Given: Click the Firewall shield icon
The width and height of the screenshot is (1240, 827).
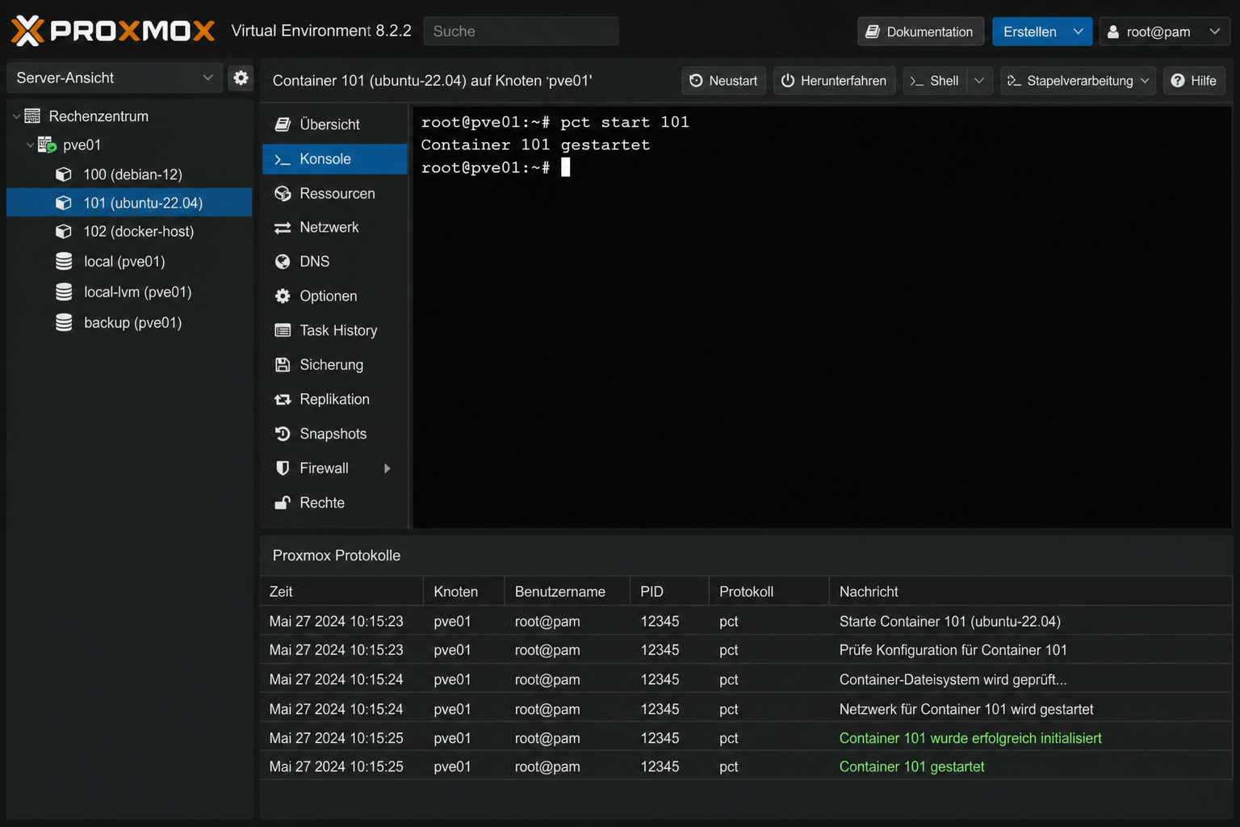Looking at the screenshot, I should (283, 468).
